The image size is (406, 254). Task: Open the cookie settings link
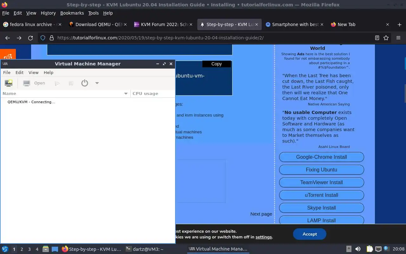tap(264, 237)
